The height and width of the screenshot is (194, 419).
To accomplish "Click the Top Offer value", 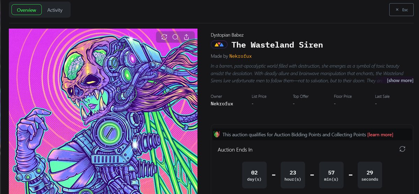I will 294,104.
